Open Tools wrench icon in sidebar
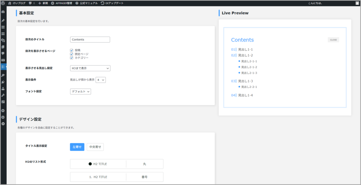 tap(3, 95)
